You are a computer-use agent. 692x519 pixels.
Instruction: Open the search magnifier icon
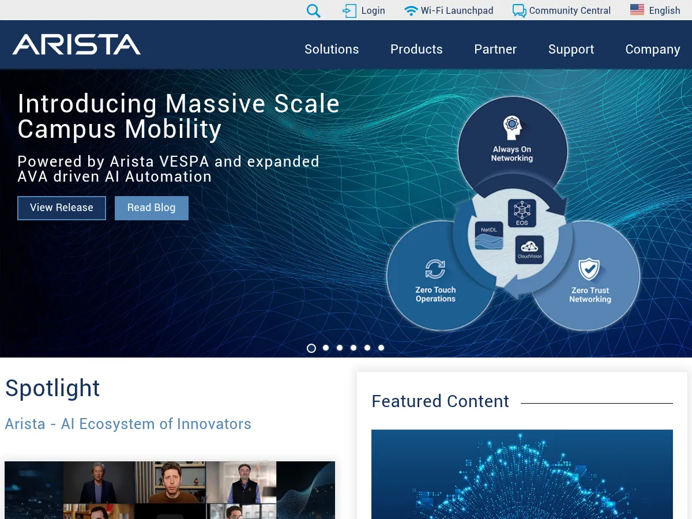pyautogui.click(x=313, y=10)
